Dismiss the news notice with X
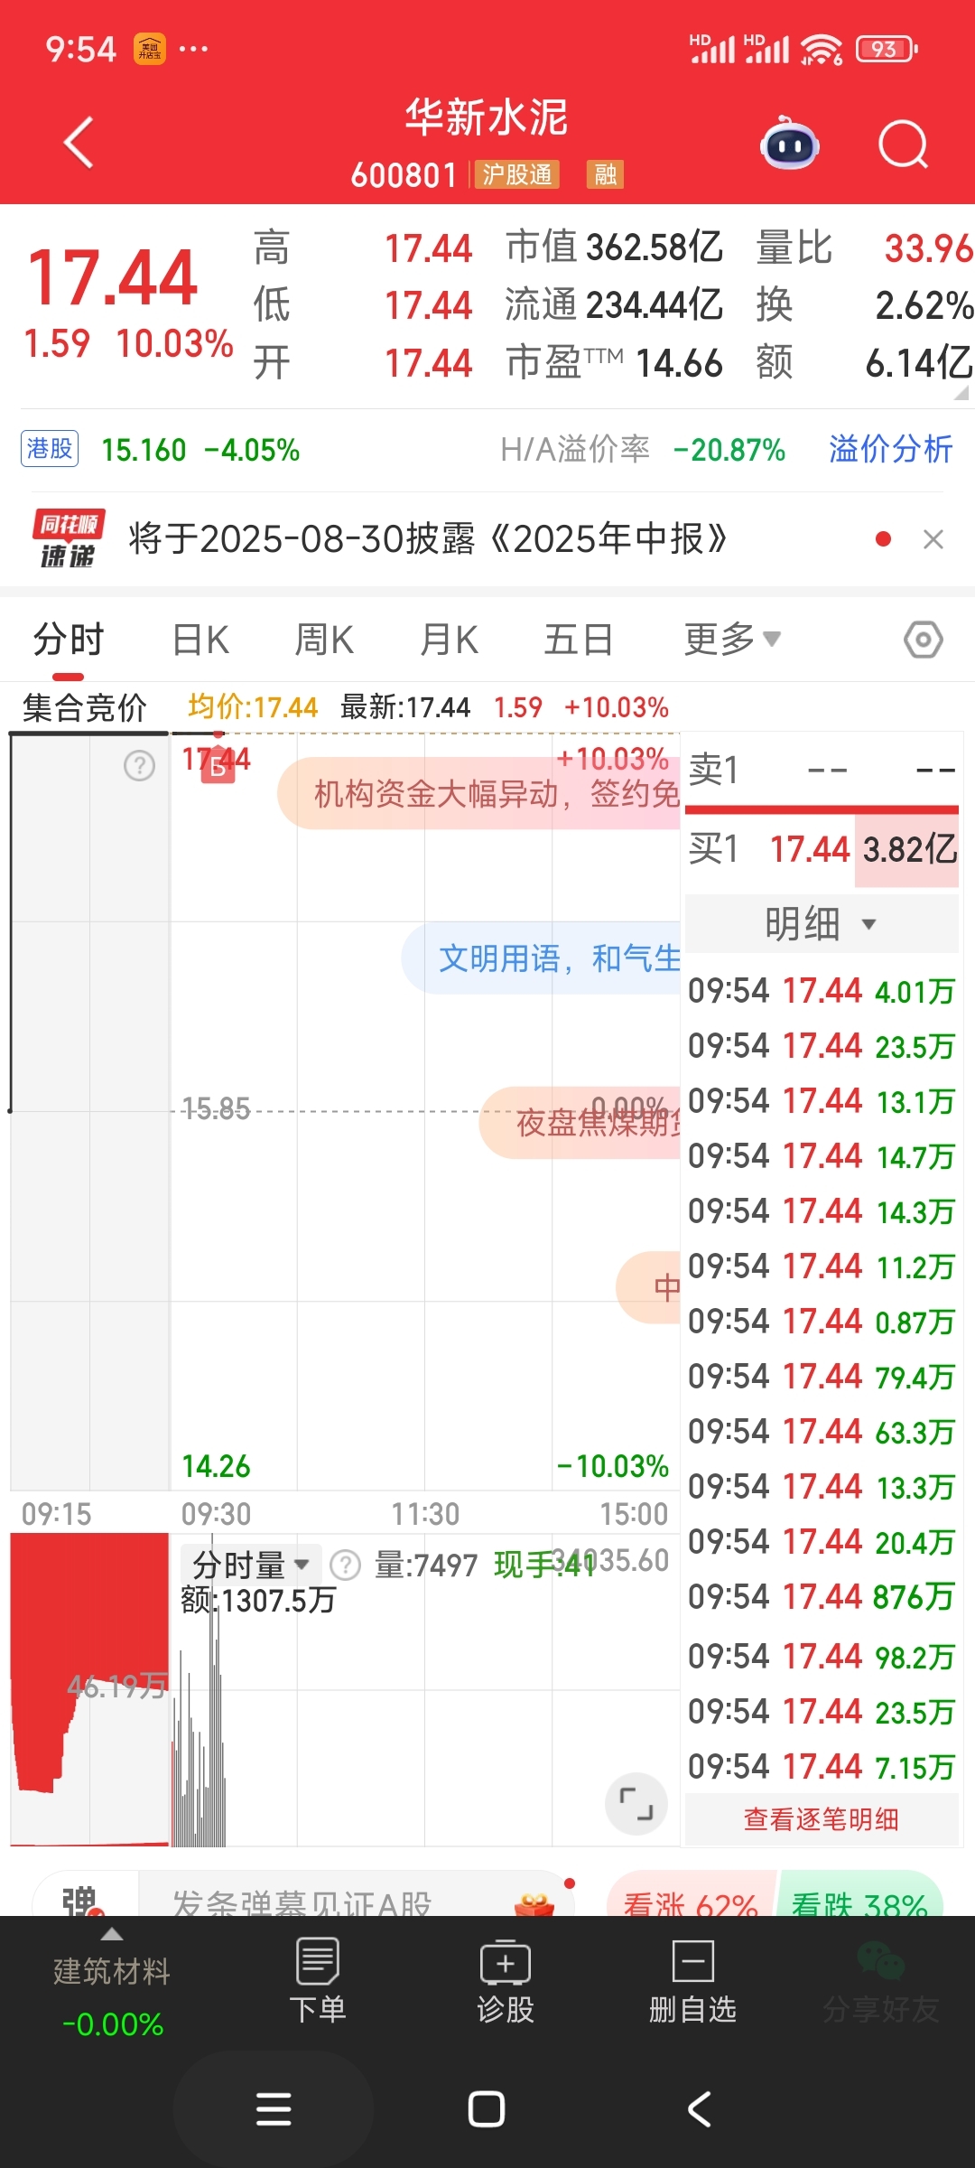The height and width of the screenshot is (2168, 975). tap(933, 539)
